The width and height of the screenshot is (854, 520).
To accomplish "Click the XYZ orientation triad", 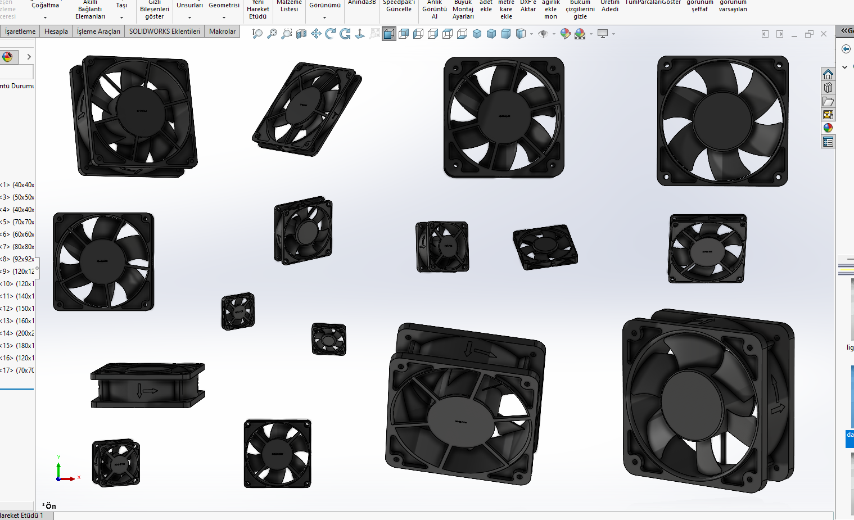I will tap(67, 469).
